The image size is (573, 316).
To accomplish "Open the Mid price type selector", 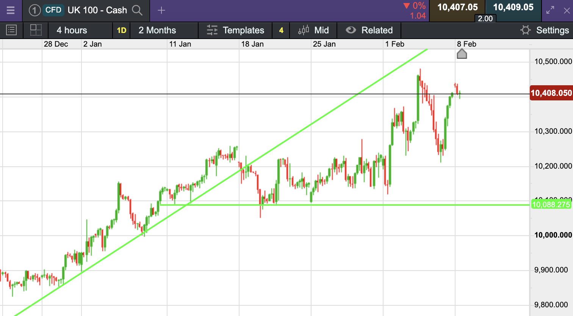I will click(313, 30).
